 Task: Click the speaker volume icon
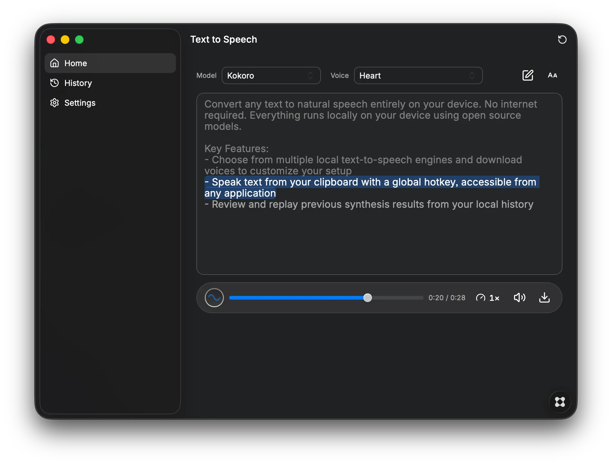point(519,298)
